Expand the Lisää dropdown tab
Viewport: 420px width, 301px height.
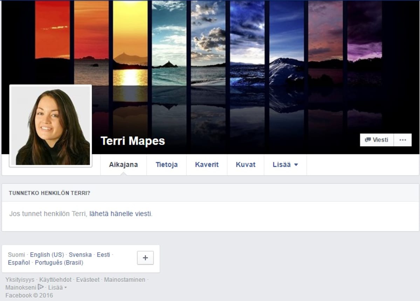click(x=285, y=164)
